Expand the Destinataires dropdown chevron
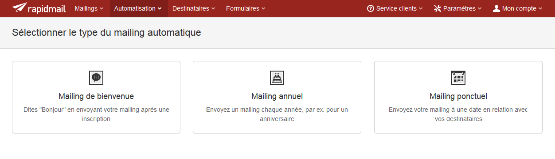 (213, 8)
